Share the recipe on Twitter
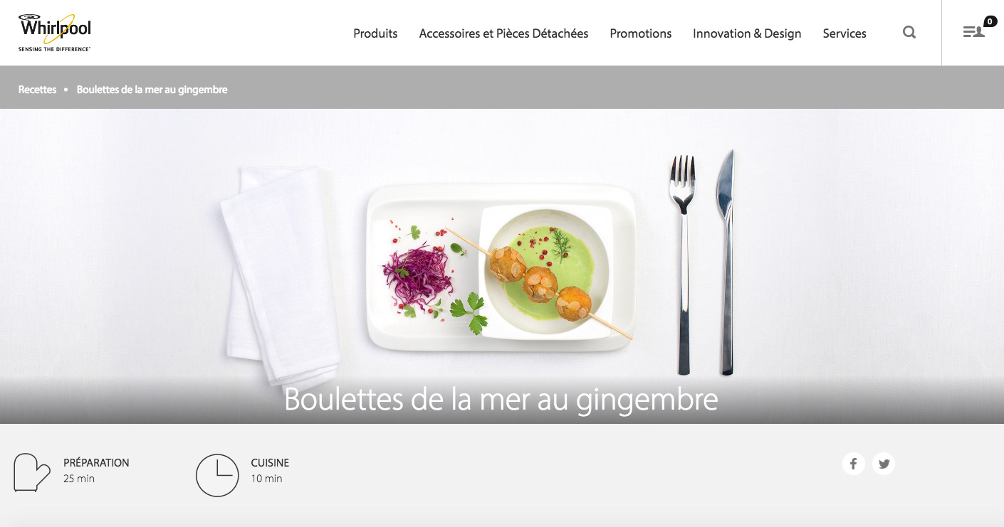The height and width of the screenshot is (527, 1004). [x=884, y=464]
